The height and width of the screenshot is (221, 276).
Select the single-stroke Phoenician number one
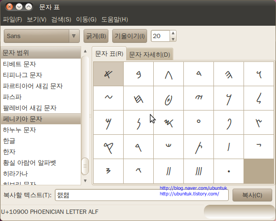click(x=229, y=147)
